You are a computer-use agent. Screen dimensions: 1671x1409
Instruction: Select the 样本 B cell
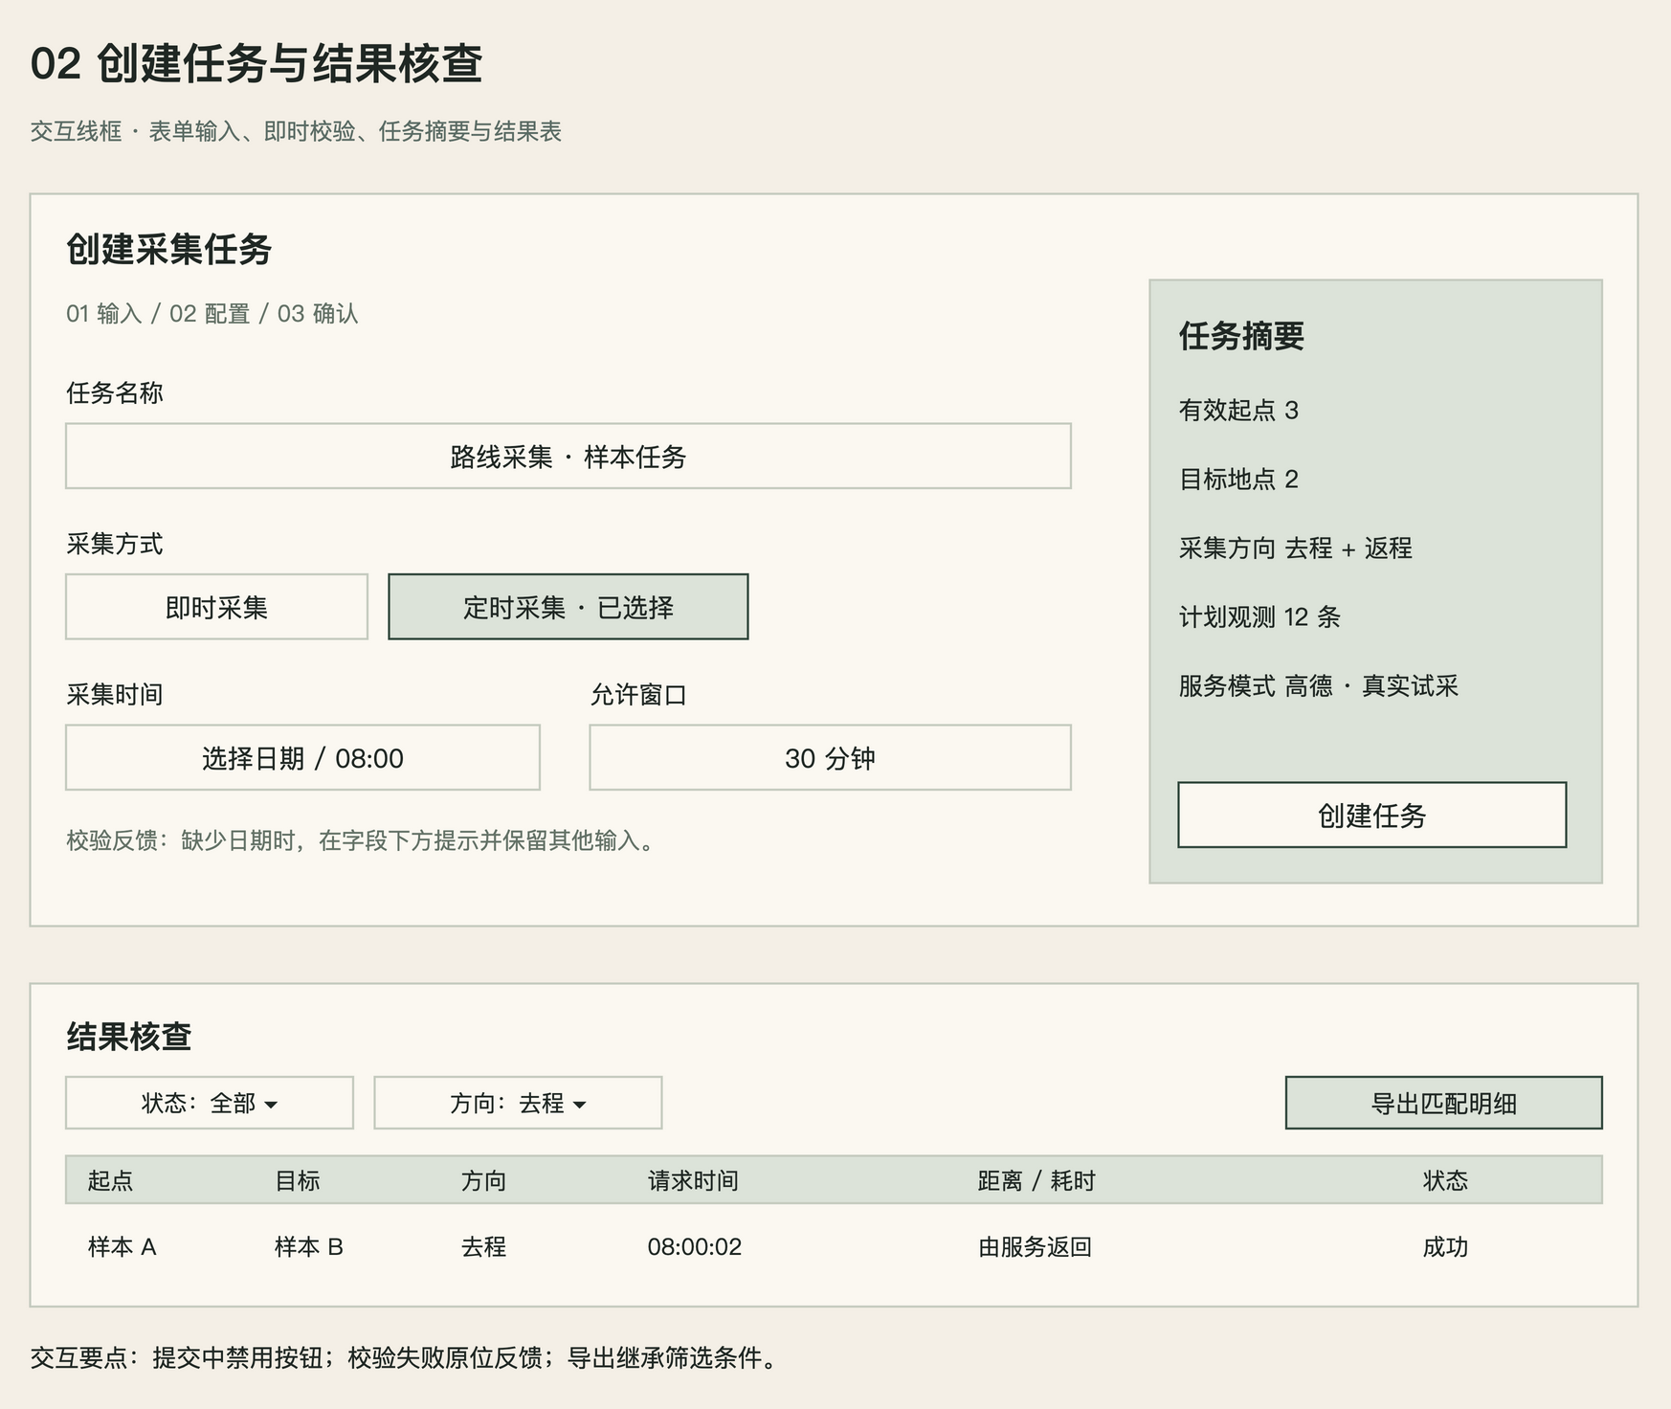coord(308,1246)
